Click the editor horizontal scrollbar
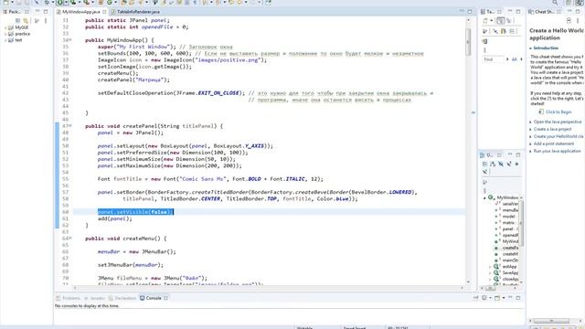This screenshot has width=585, height=329. click(x=269, y=288)
